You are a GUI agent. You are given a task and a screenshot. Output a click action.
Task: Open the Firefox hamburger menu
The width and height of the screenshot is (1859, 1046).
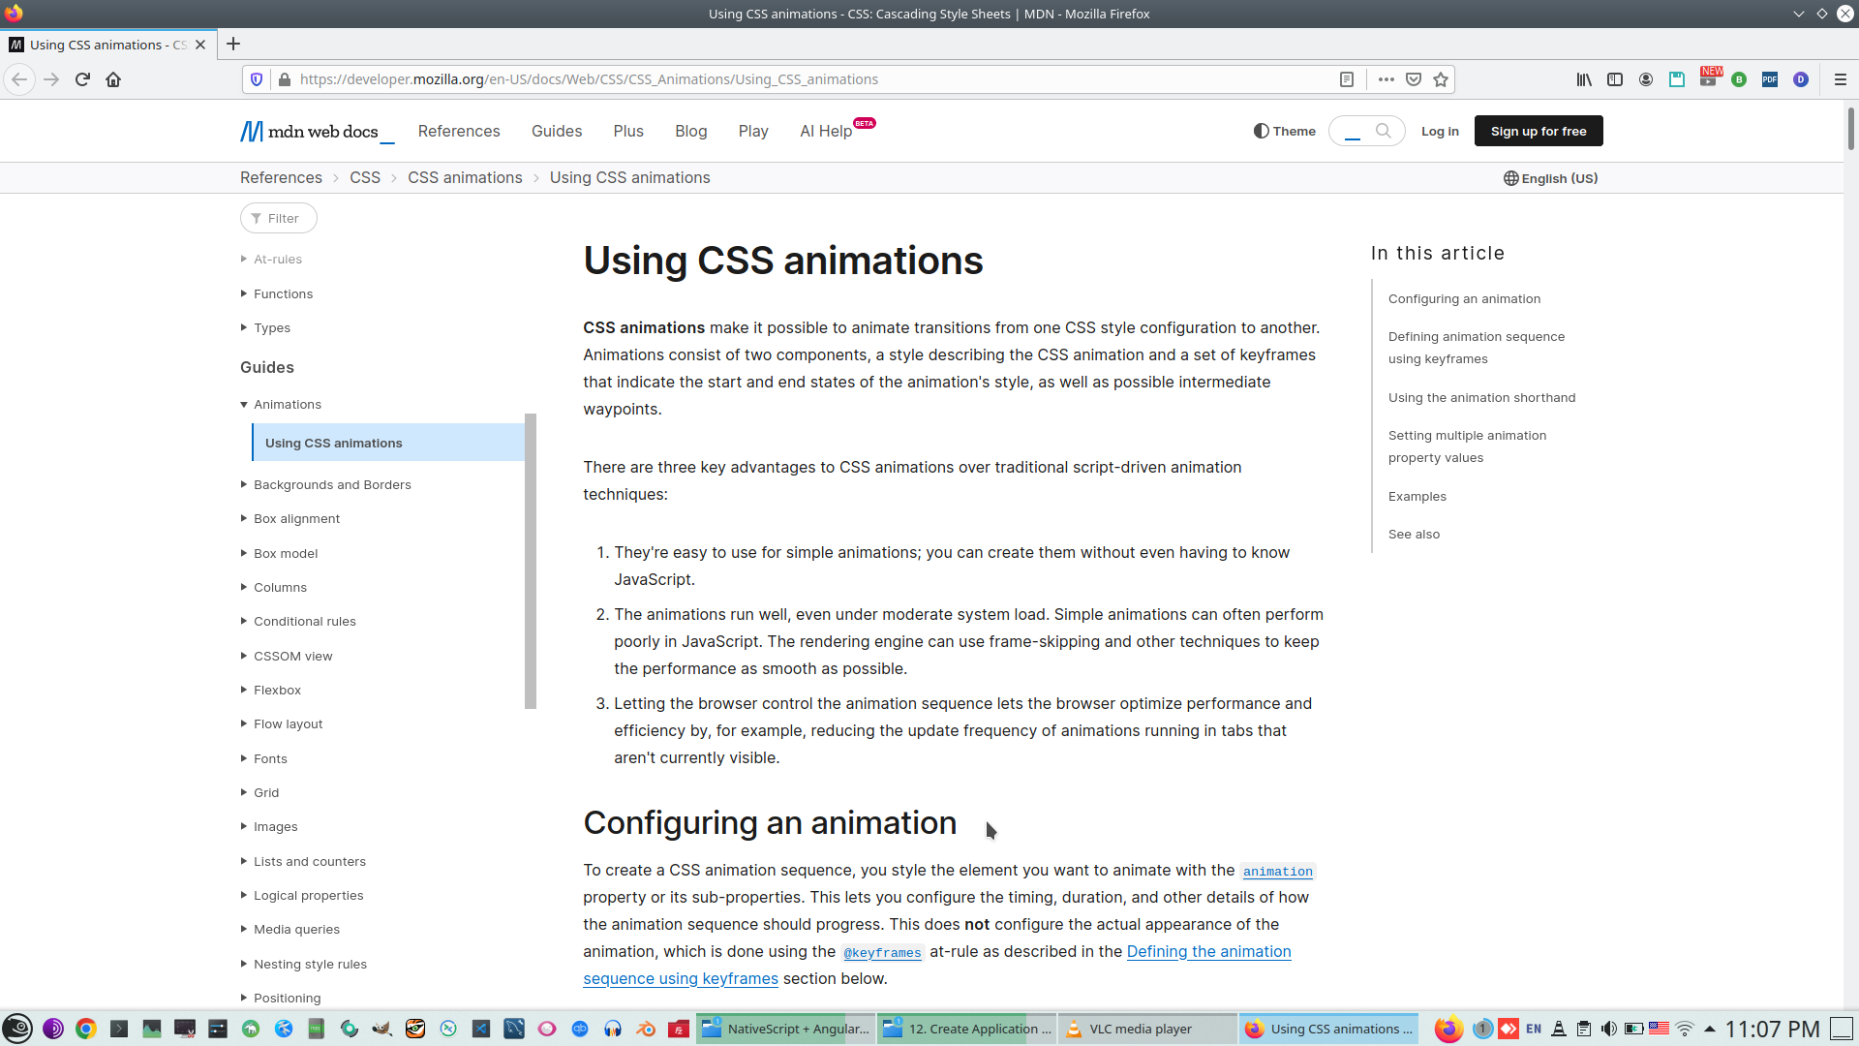click(x=1840, y=79)
